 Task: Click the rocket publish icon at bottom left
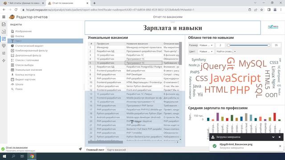tap(80, 149)
